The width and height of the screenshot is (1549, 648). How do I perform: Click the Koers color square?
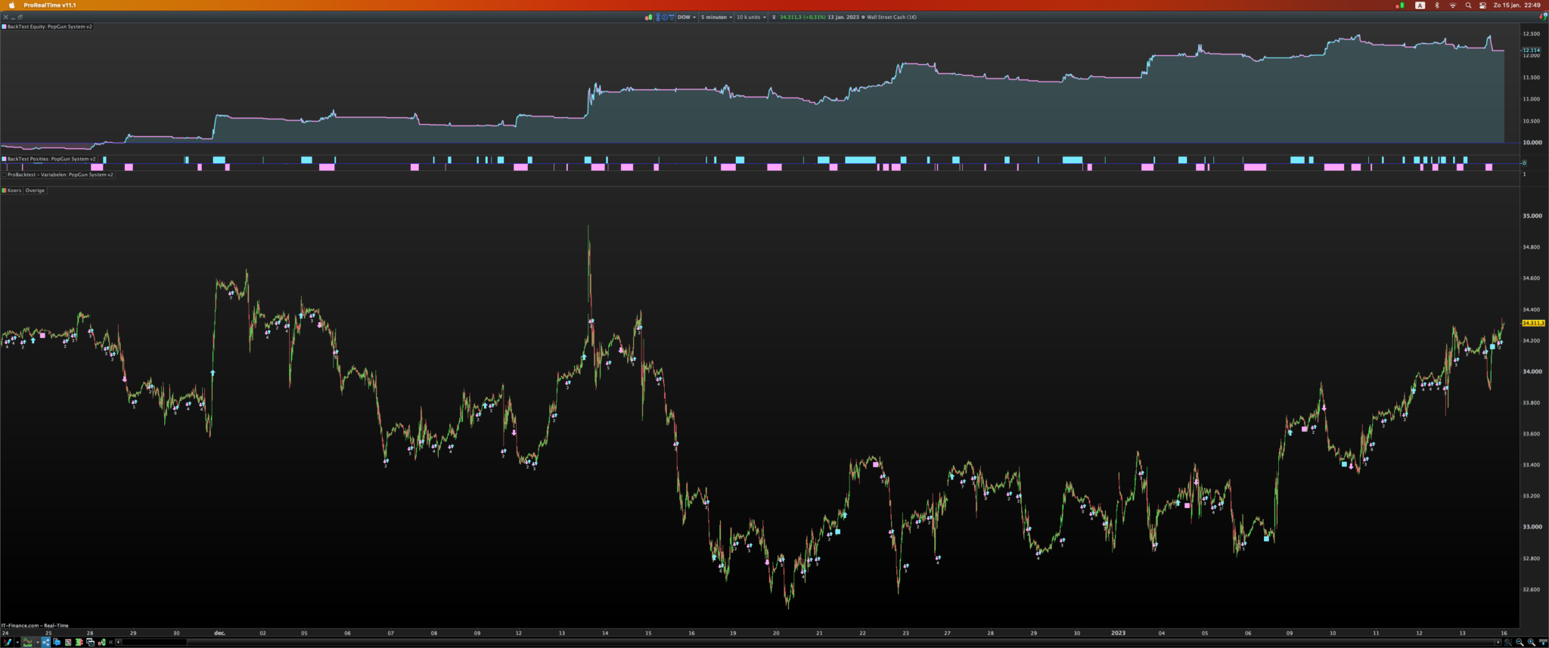(x=4, y=191)
